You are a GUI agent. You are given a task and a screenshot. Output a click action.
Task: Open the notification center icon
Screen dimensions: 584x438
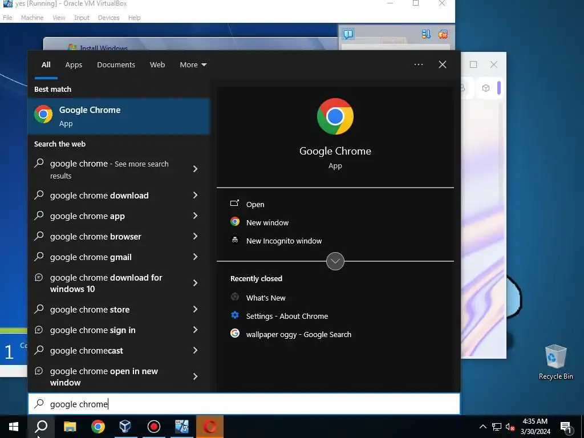[x=565, y=427]
